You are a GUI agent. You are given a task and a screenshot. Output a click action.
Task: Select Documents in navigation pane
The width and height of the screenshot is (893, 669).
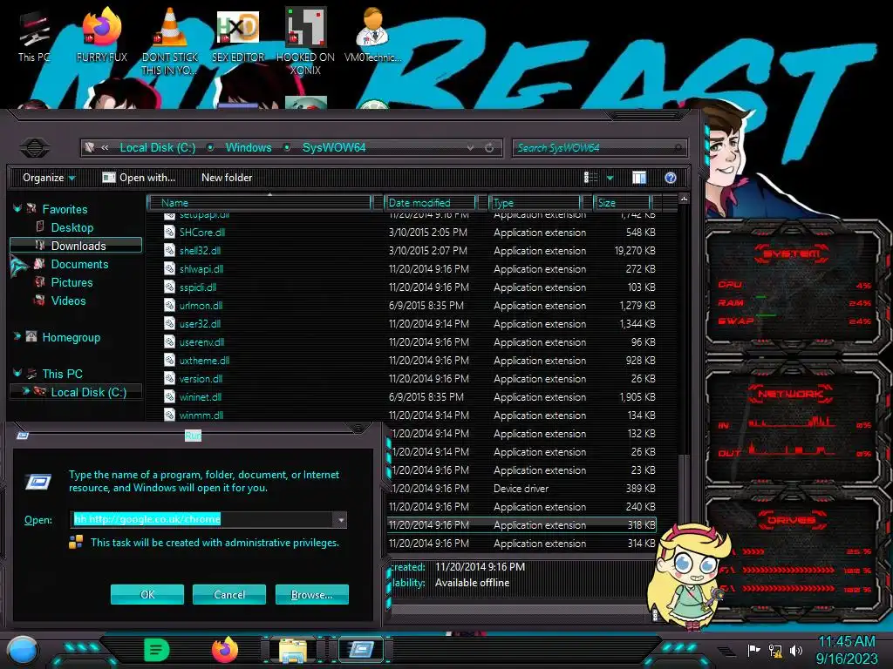(79, 264)
